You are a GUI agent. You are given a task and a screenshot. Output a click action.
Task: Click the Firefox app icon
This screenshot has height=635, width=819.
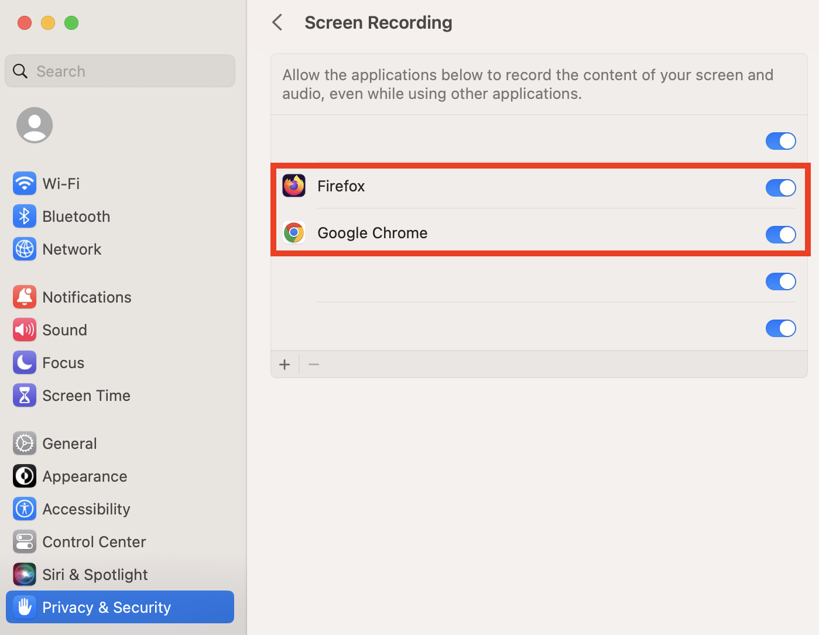tap(294, 186)
